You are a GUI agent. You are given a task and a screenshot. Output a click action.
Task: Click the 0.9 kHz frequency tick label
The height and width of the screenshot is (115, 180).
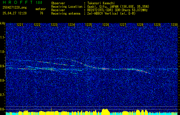pyautogui.click(x=3, y=66)
